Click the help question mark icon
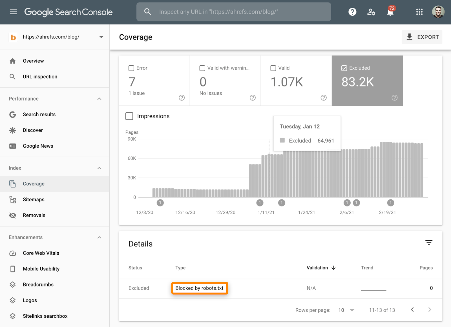The height and width of the screenshot is (327, 451). pyautogui.click(x=352, y=12)
